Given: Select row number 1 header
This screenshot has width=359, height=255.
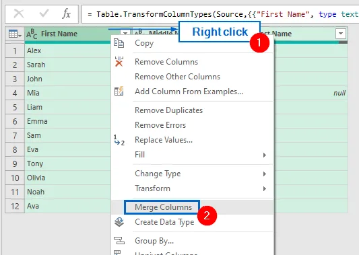Looking at the screenshot, I should (x=15, y=50).
